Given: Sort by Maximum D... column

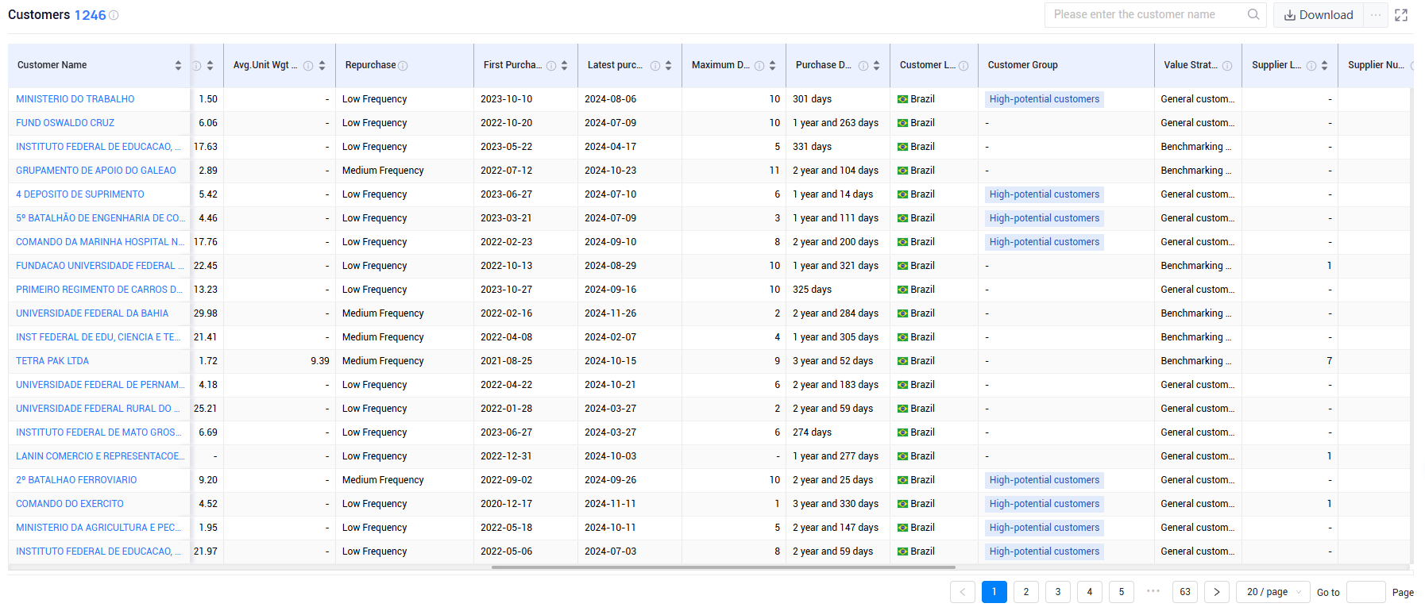Looking at the screenshot, I should [772, 65].
